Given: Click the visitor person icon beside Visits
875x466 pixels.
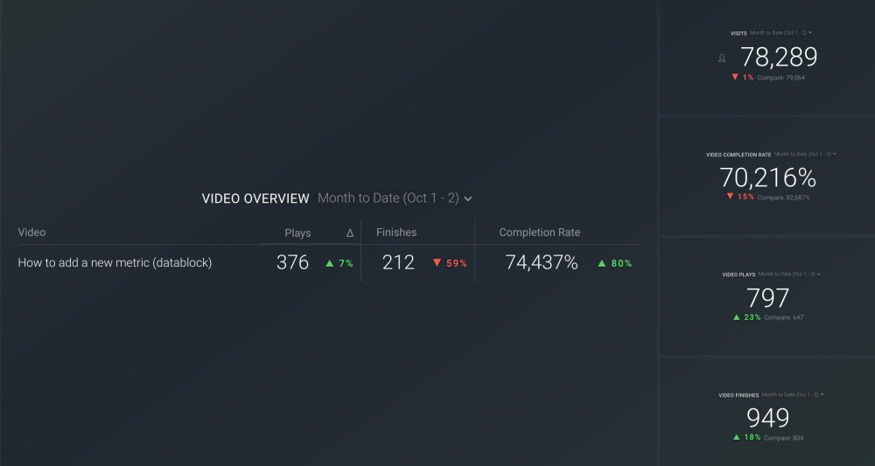Looking at the screenshot, I should pos(722,59).
